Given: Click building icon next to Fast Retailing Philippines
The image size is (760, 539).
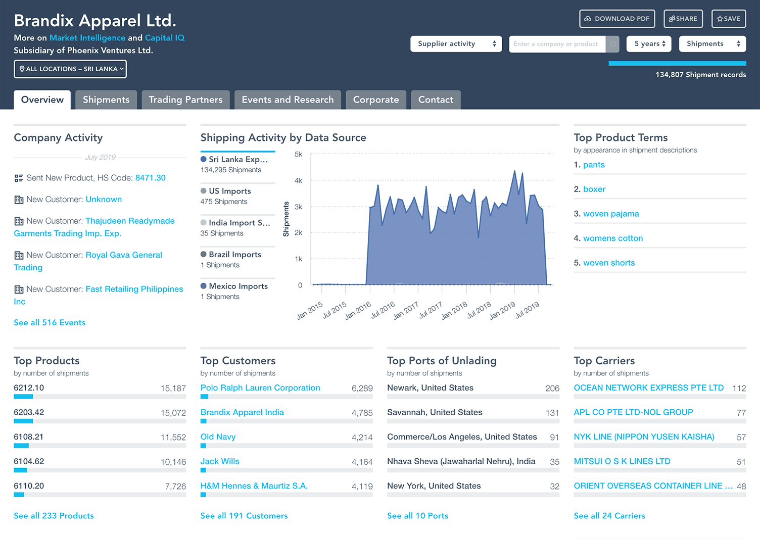Looking at the screenshot, I should click(19, 289).
